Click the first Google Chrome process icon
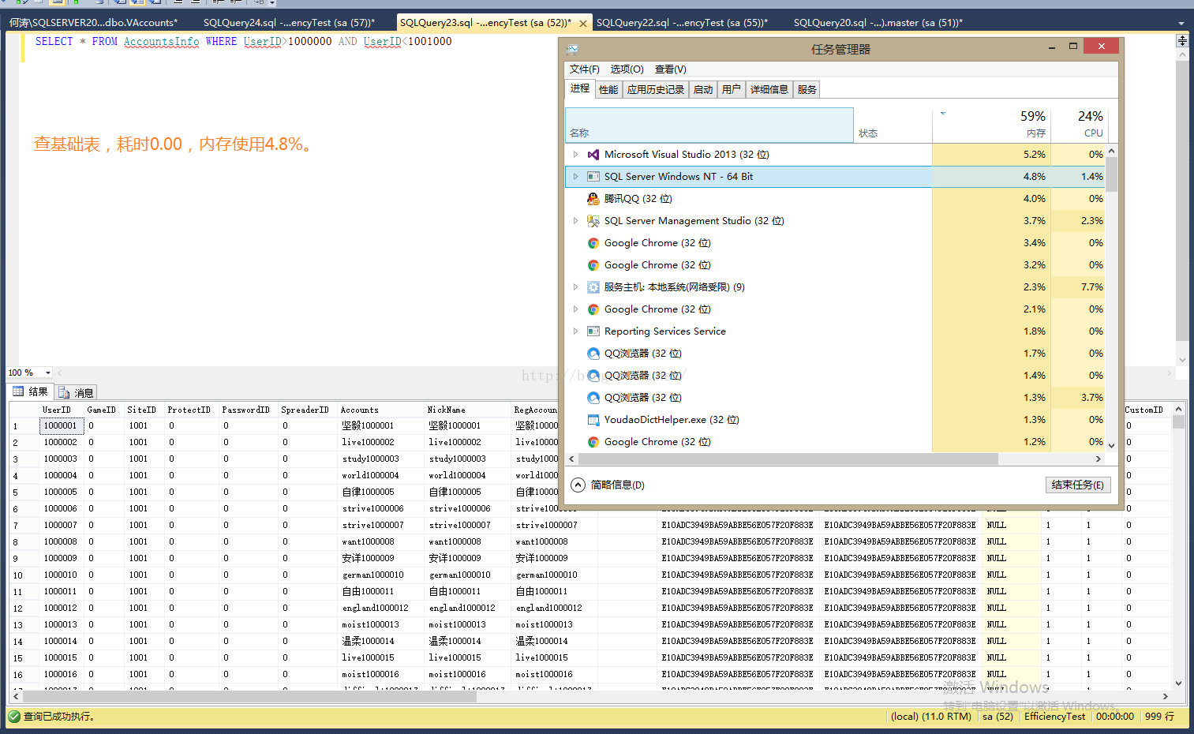This screenshot has height=734, width=1194. pyautogui.click(x=593, y=243)
